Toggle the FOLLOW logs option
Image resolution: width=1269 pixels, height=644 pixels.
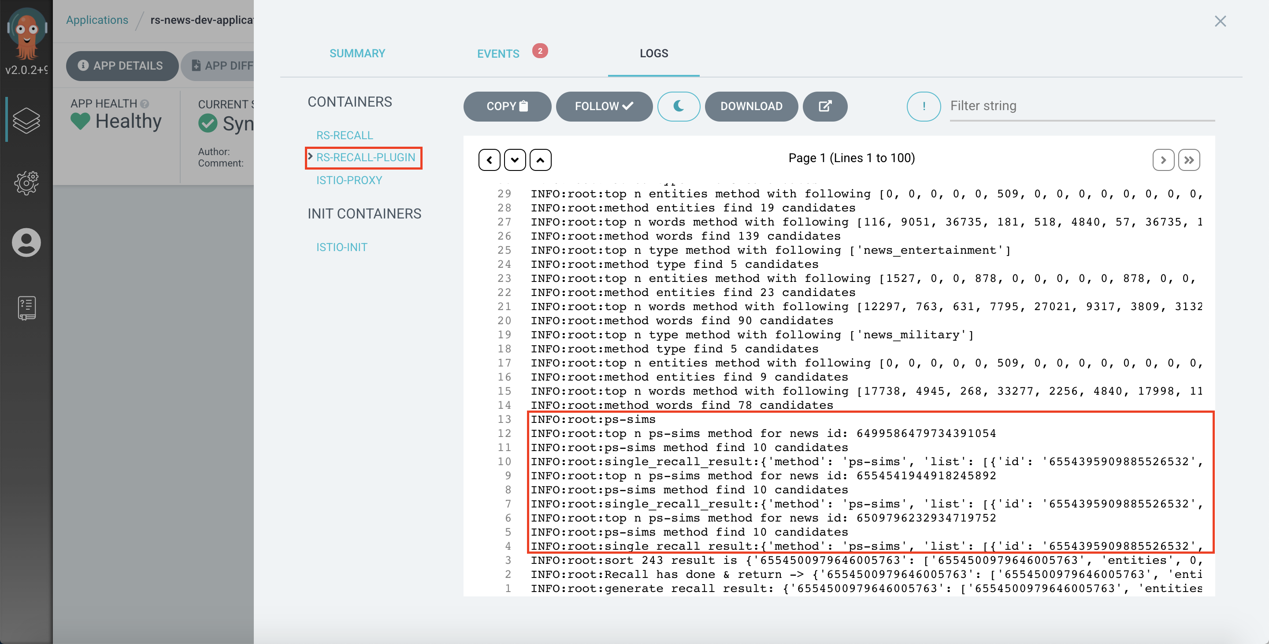tap(604, 106)
